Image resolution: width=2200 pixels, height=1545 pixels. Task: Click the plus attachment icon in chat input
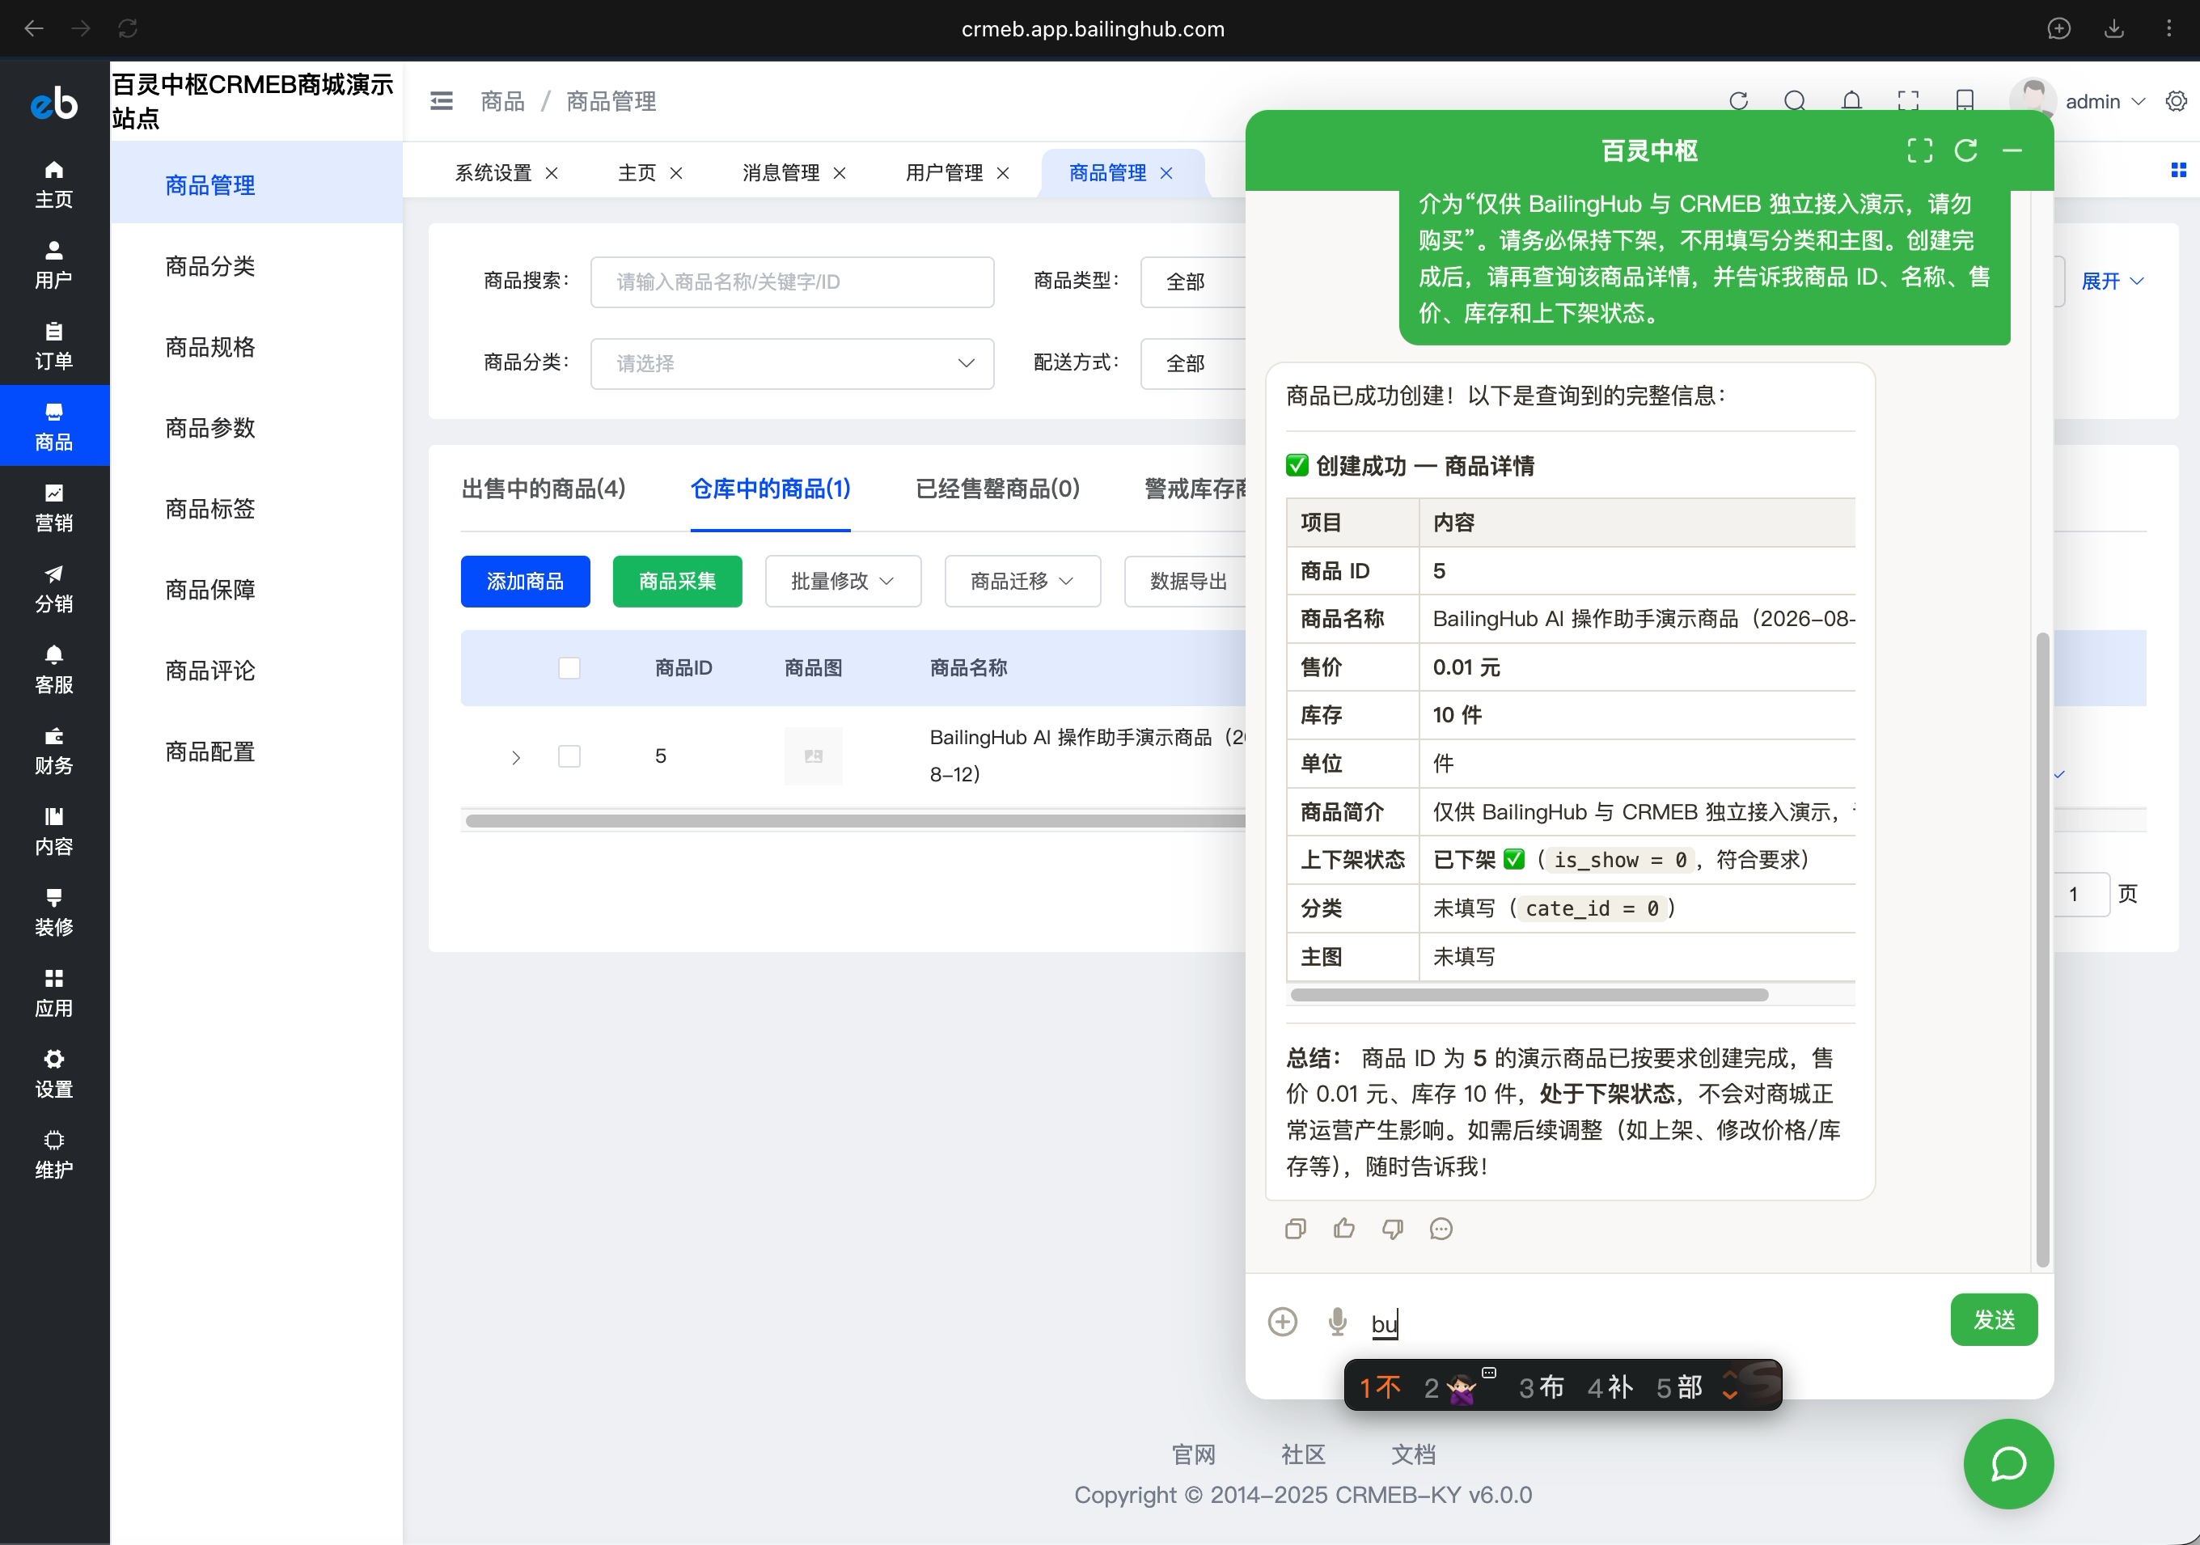point(1282,1321)
